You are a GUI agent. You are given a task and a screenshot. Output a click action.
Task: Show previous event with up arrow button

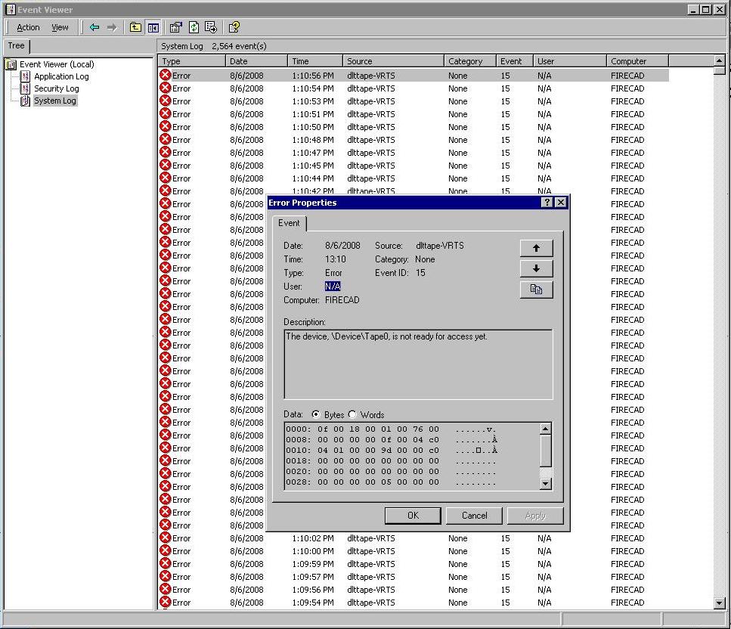pos(536,248)
